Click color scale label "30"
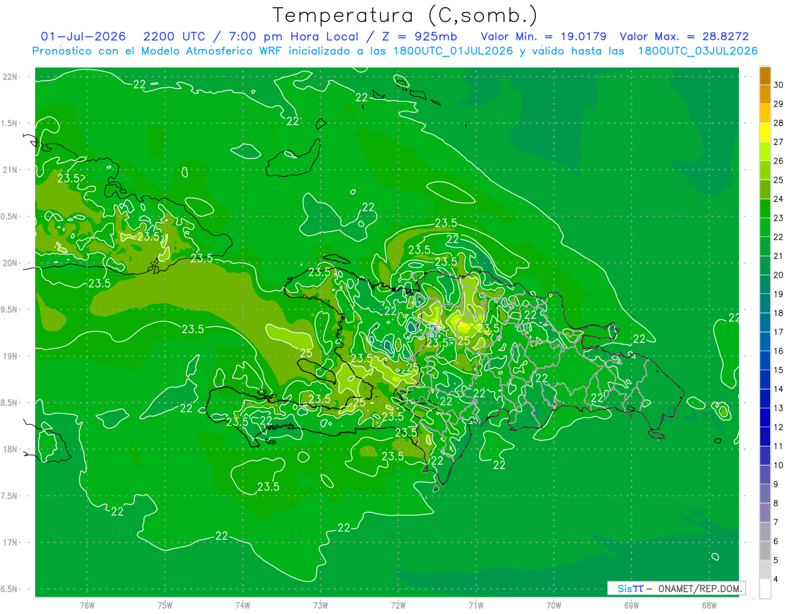Image resolution: width=796 pixels, height=614 pixels. (x=779, y=85)
